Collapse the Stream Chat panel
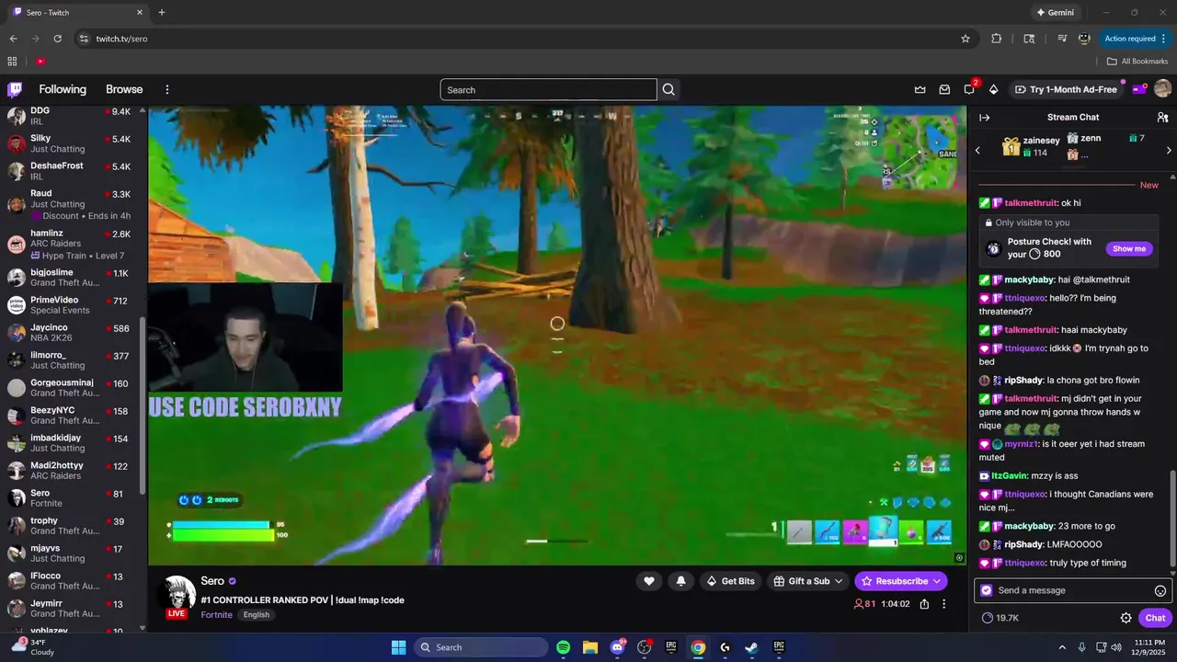 point(984,117)
